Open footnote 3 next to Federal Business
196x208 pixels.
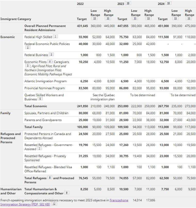[51, 55]
